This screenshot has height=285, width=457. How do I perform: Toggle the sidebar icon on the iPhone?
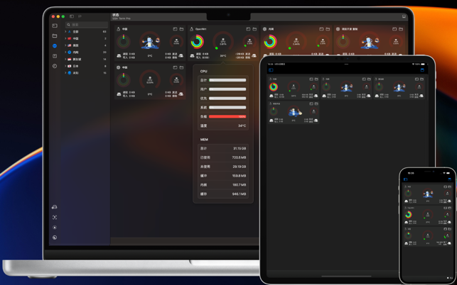coord(405,179)
